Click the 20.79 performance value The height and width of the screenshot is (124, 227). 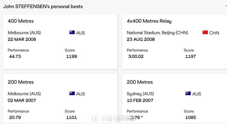click(15, 117)
